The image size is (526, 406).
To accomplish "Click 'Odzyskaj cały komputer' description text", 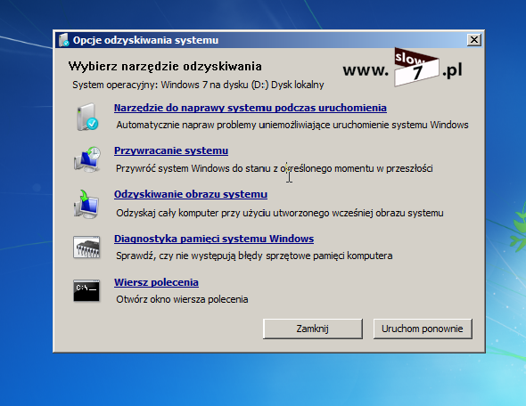I will click(280, 213).
